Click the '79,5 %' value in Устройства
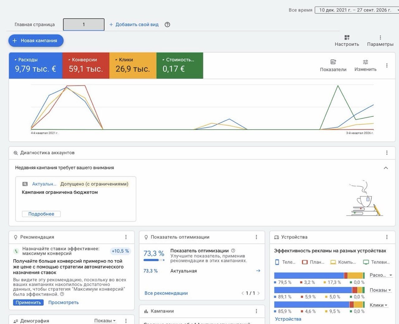Screen dimensions: 399x324 click(x=285, y=283)
